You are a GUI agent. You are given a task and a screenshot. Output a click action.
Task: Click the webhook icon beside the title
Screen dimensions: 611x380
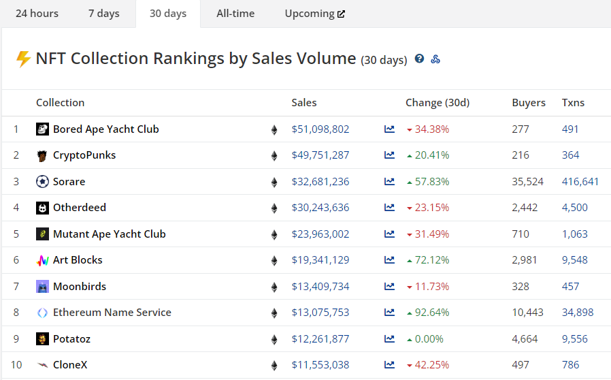coord(435,59)
